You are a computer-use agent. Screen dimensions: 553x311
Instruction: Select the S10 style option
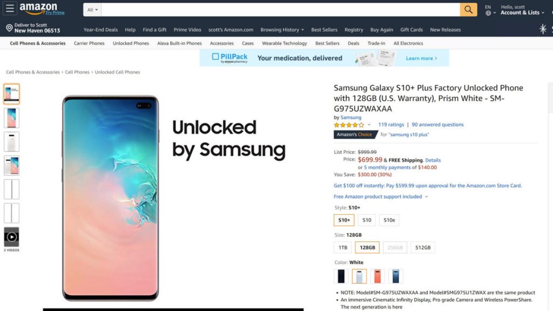(x=367, y=220)
